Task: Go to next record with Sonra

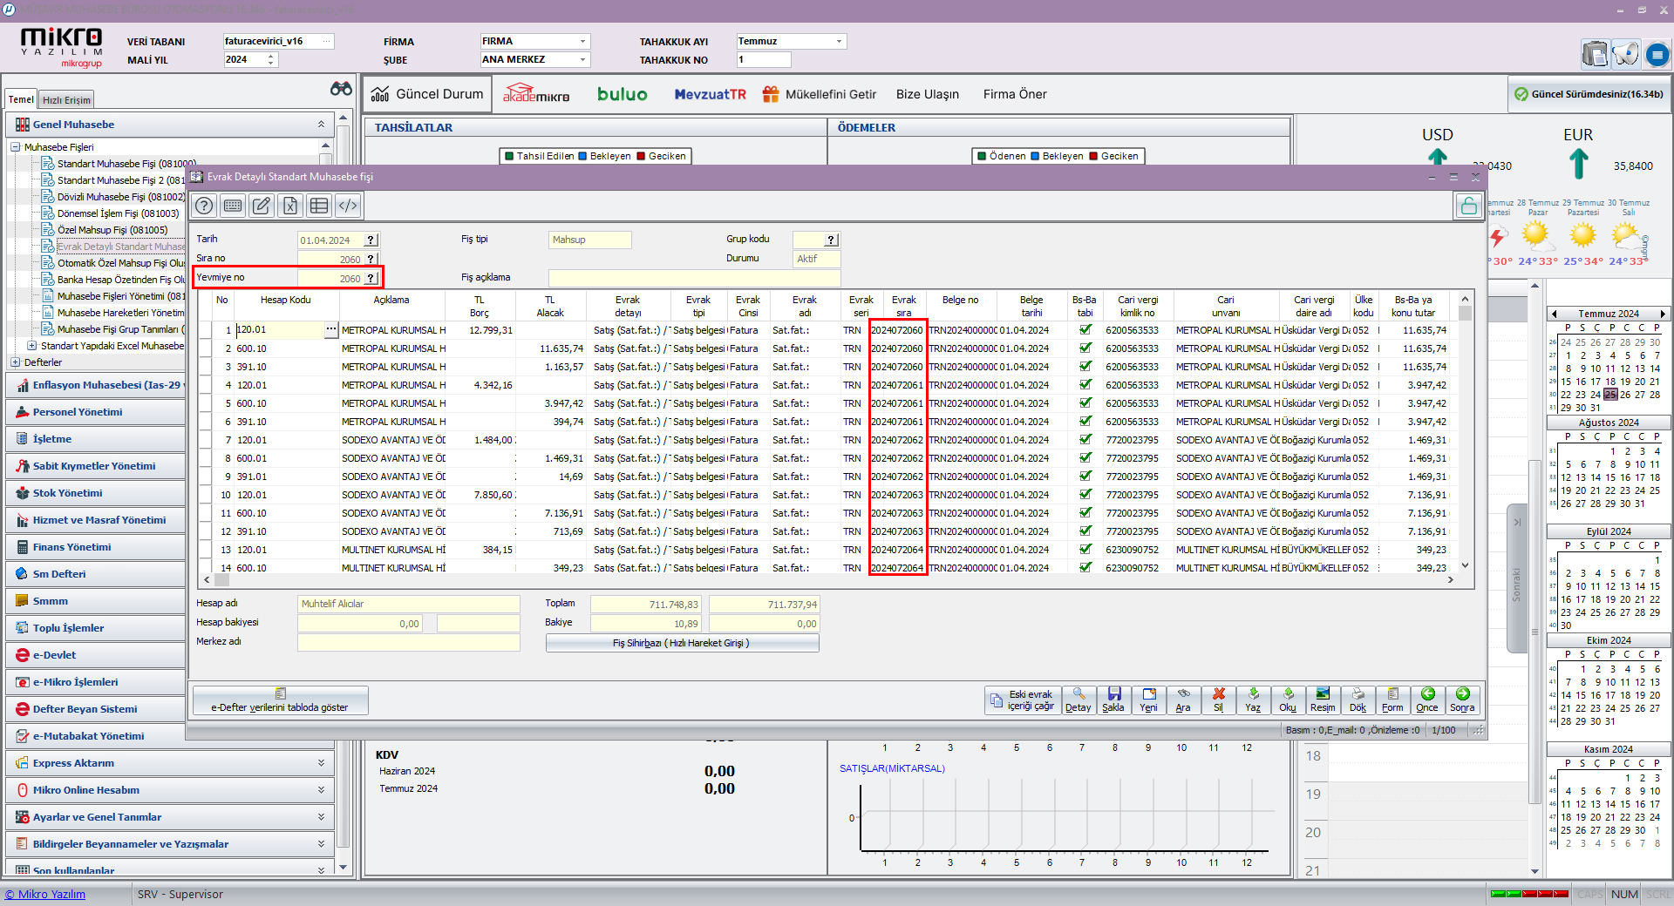Action: click(x=1462, y=699)
